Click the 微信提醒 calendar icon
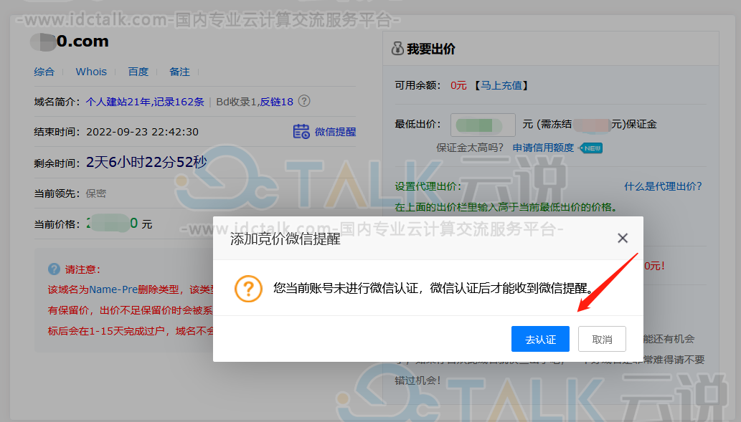Viewport: 741px width, 422px height. pos(301,131)
